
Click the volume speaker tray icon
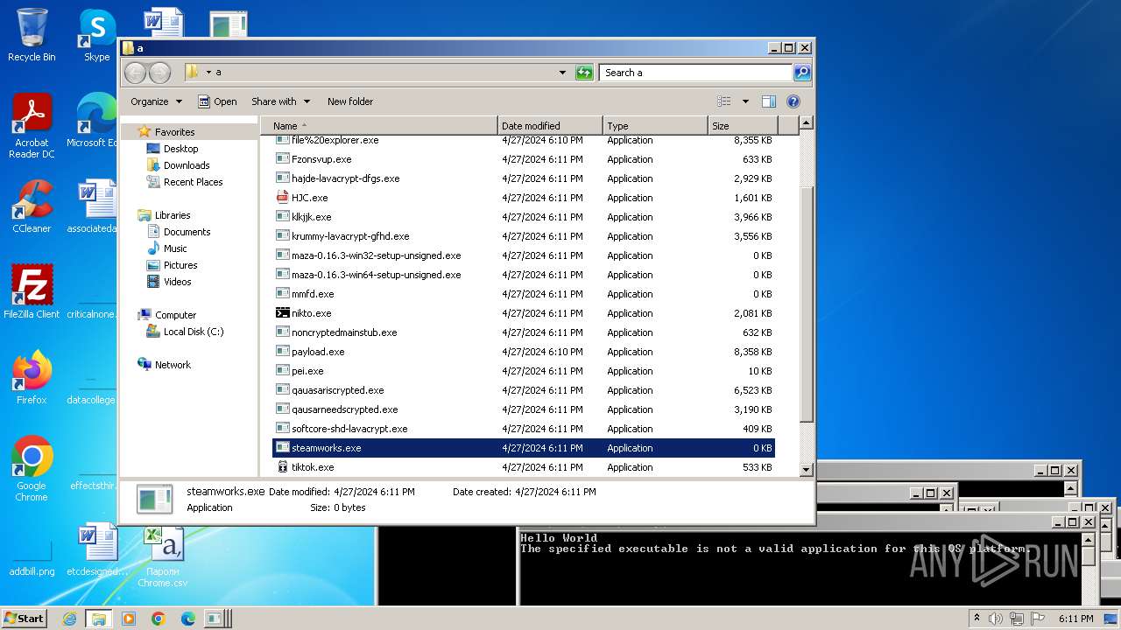coord(996,619)
